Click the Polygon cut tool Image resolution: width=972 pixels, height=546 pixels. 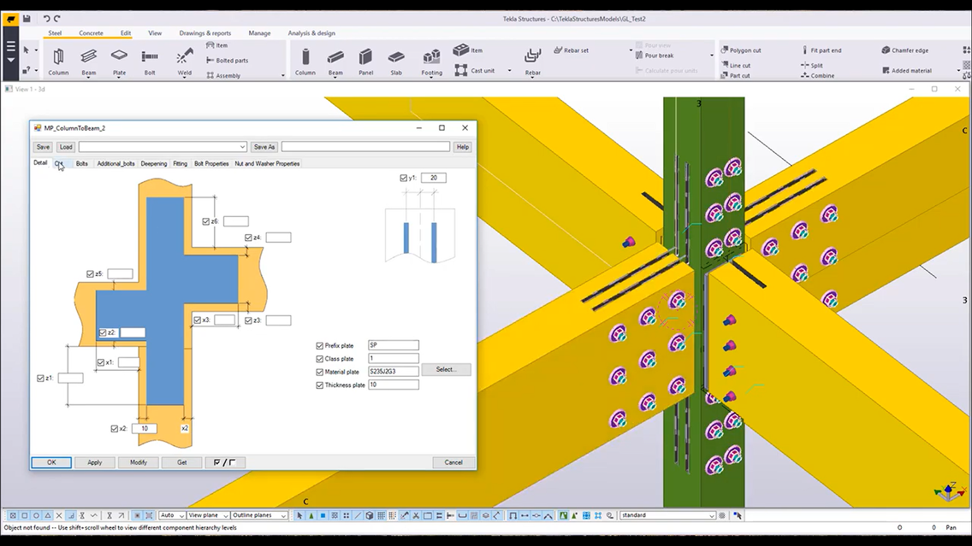[x=741, y=50]
